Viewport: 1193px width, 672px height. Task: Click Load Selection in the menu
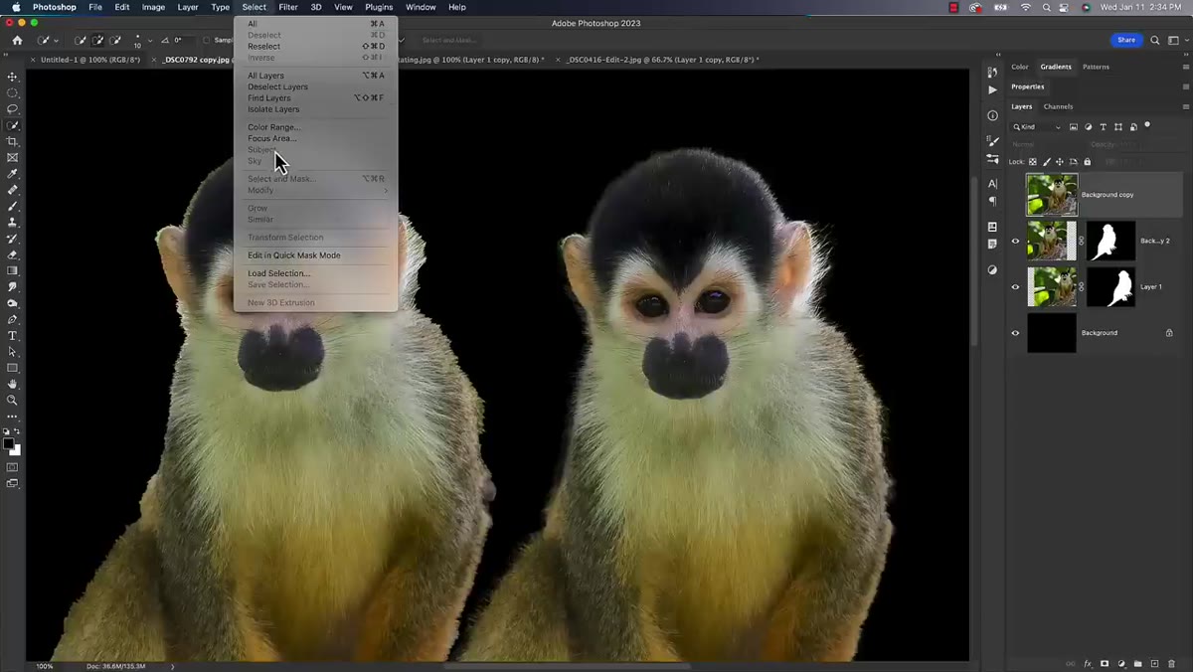279,273
